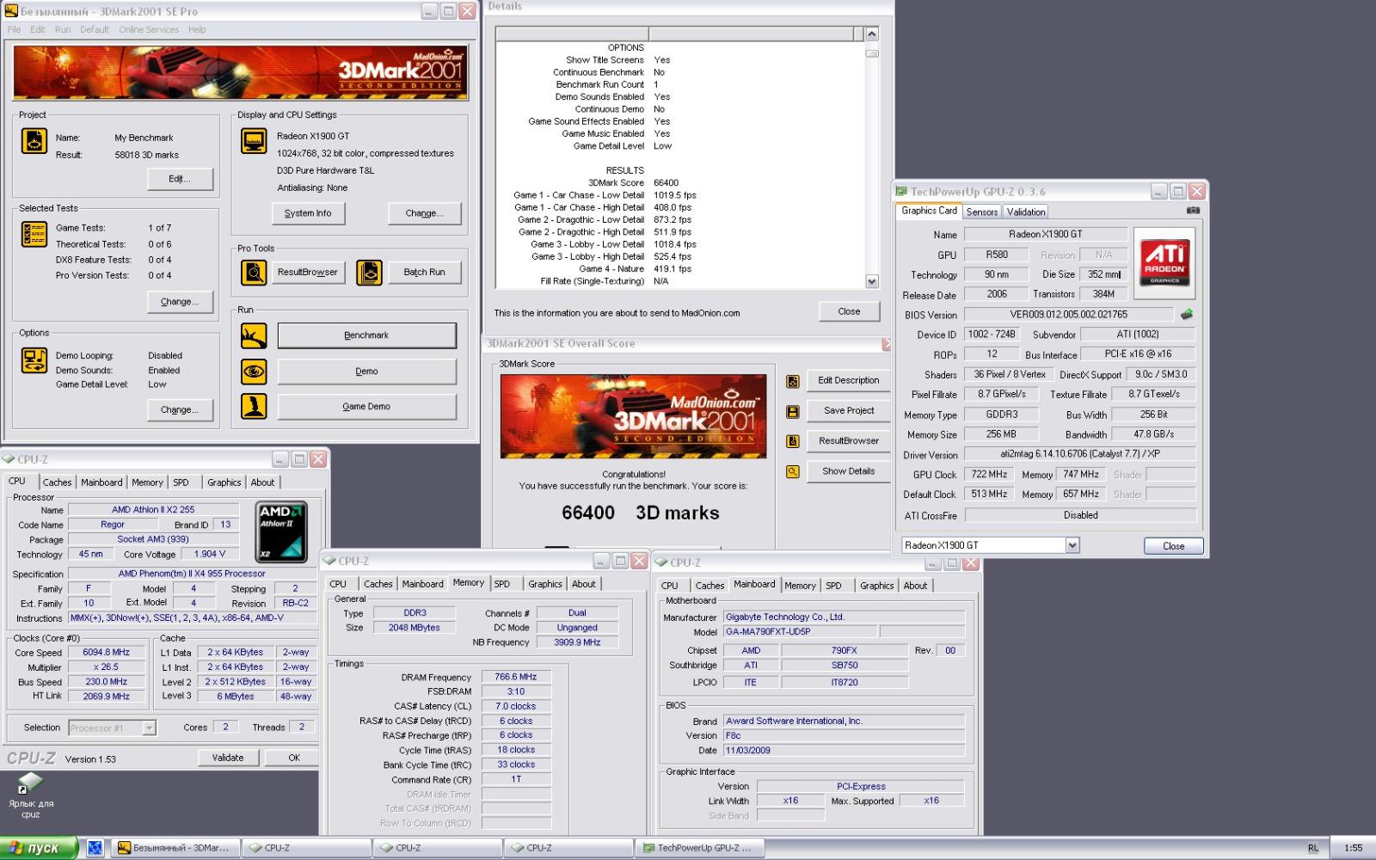Open Mainboard tab in left CPU-Z window
The image size is (1376, 860).
pyautogui.click(x=101, y=482)
